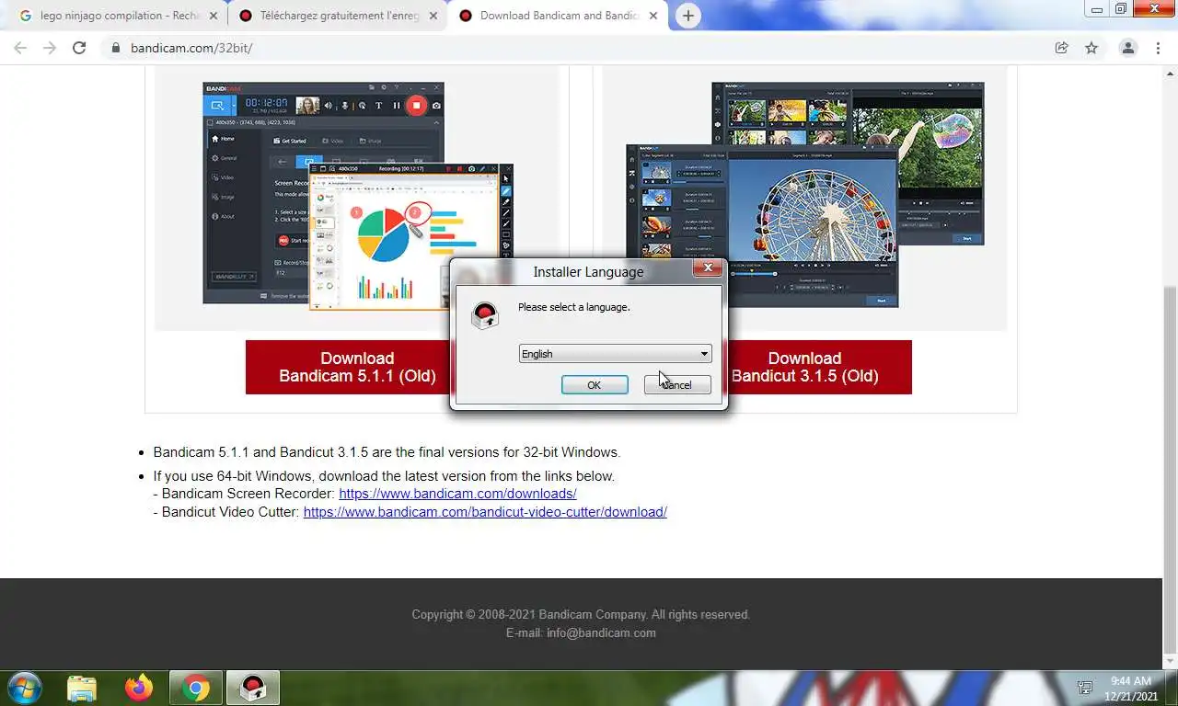Launch Firefox from taskbar
Screen dimensions: 1178x706
coord(139,689)
